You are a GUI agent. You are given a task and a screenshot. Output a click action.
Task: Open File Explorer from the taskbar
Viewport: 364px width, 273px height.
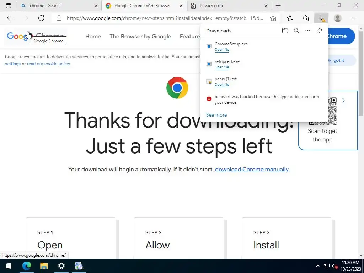coord(44,266)
